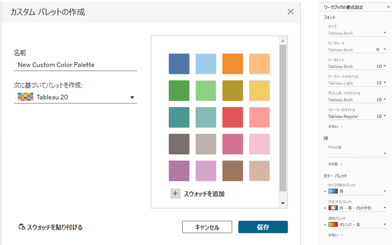The image size is (392, 245).
Task: Click the Tableau 20 palette thumbnail icon
Action: tap(25, 97)
